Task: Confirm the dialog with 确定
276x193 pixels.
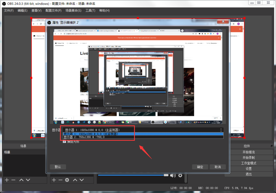Action: (200, 167)
